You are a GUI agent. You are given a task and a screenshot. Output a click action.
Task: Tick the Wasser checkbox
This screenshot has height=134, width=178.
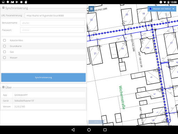(x=5, y=58)
